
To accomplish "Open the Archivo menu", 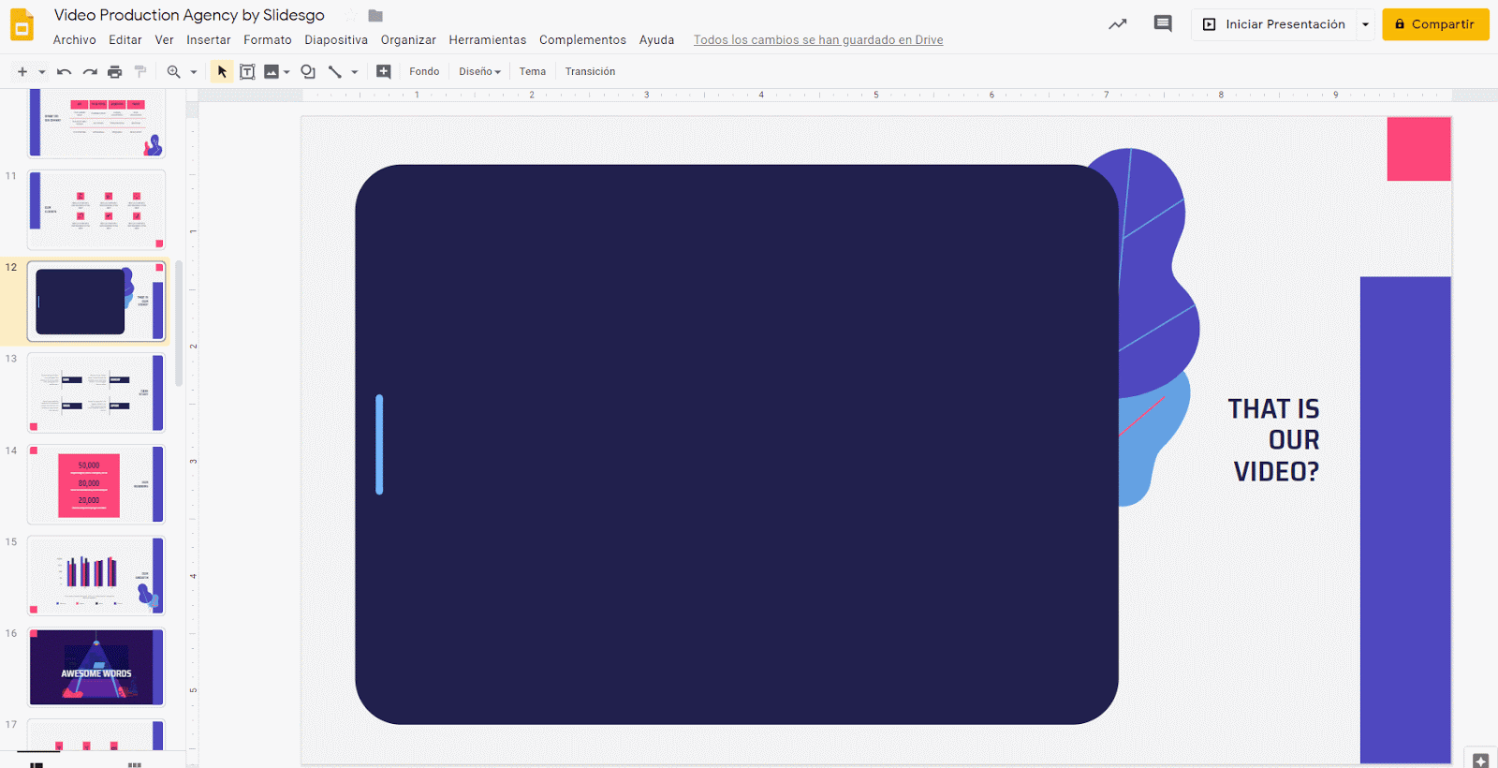I will click(x=75, y=40).
